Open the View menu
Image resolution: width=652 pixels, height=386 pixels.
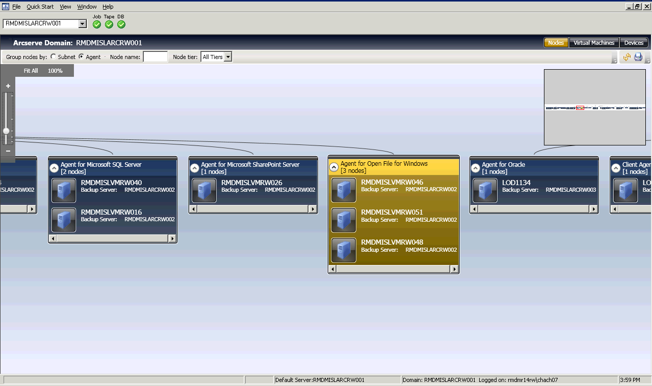pos(65,7)
